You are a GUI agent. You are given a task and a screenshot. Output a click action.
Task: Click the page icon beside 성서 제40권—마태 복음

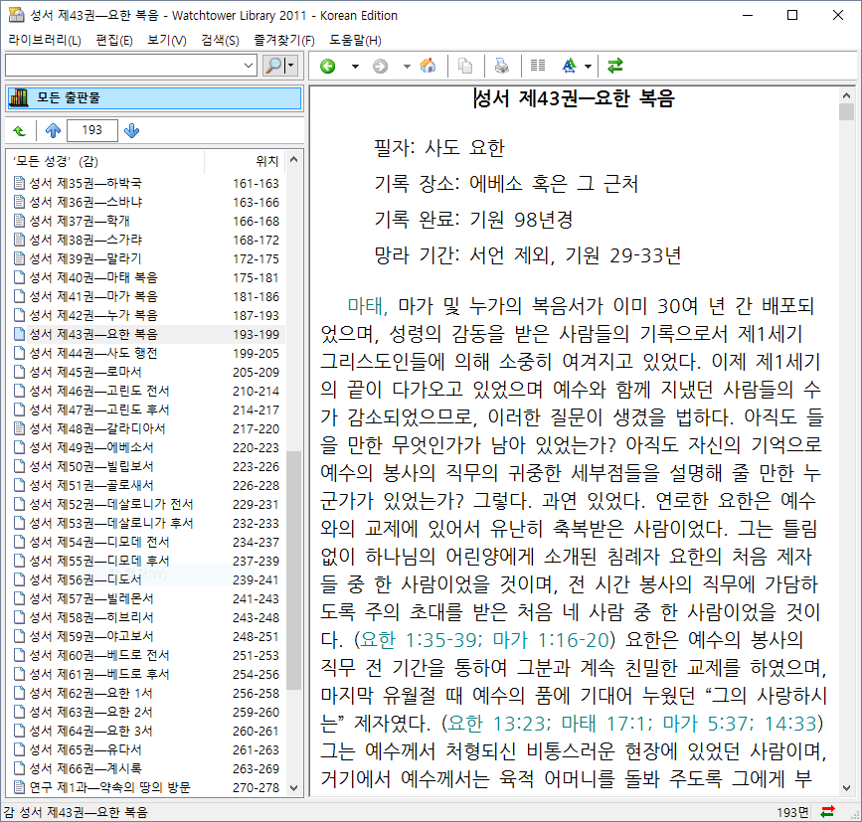point(19,277)
